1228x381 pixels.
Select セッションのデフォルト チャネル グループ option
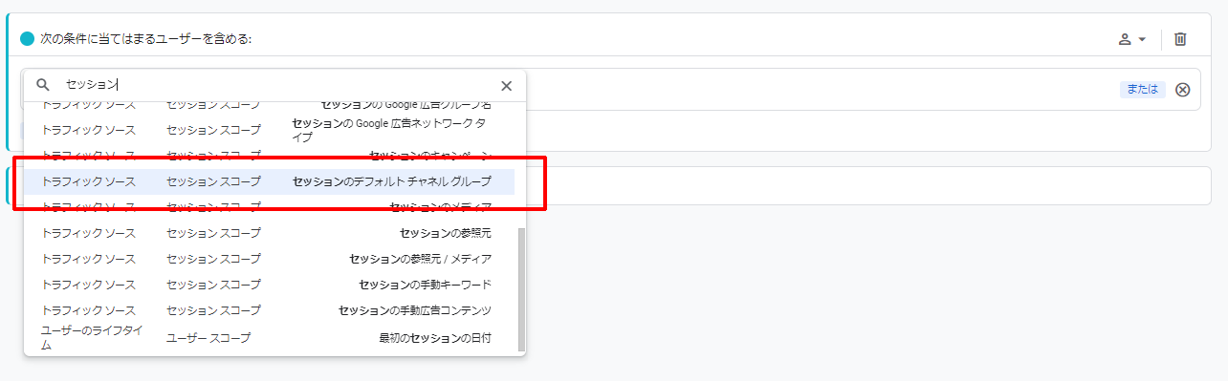tap(270, 181)
